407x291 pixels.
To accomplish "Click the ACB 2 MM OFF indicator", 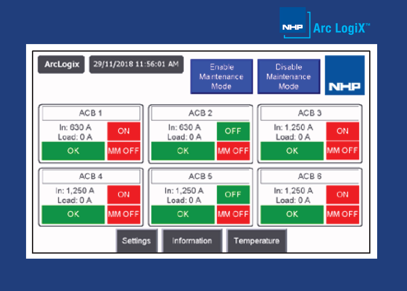I will click(233, 151).
